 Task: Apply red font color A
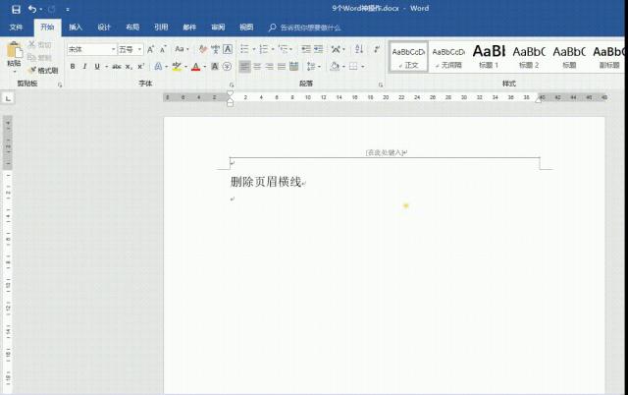point(195,67)
